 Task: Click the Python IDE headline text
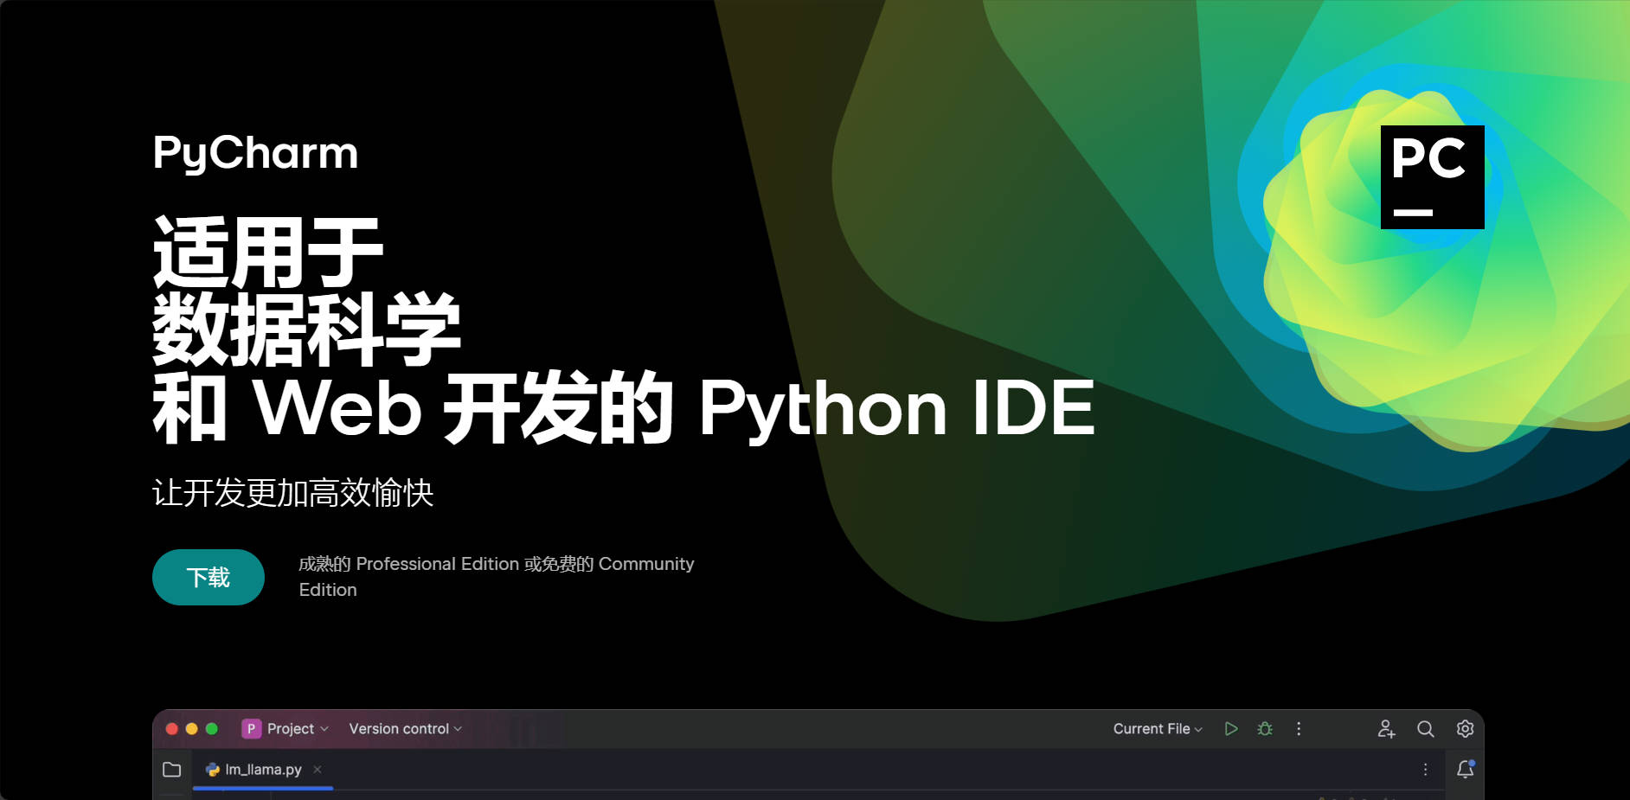tap(897, 408)
